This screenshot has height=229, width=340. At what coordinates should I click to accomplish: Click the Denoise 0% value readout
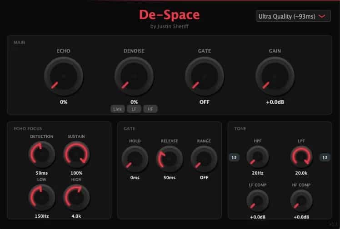134,102
